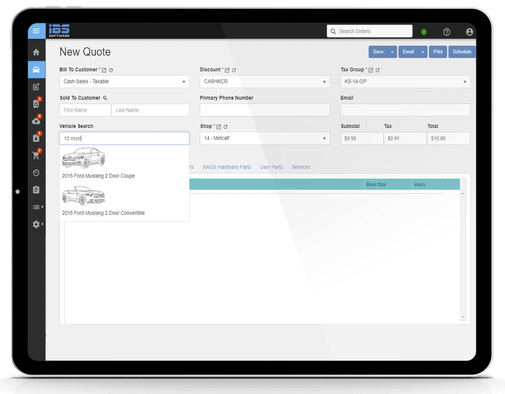
Task: Switch to the Services tab
Action: 301,167
